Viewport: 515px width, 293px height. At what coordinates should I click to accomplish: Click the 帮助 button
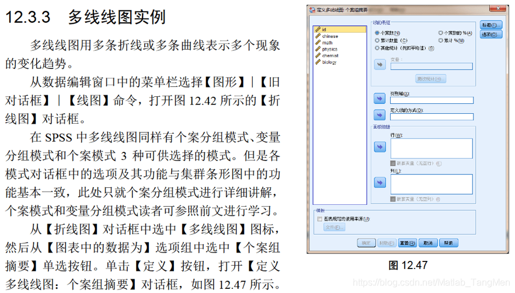click(x=448, y=243)
